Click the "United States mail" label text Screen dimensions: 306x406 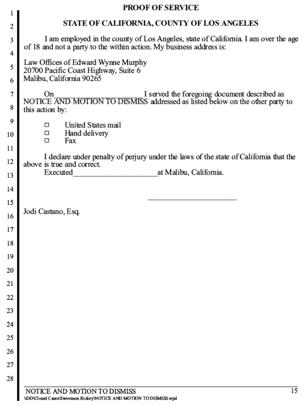(93, 125)
